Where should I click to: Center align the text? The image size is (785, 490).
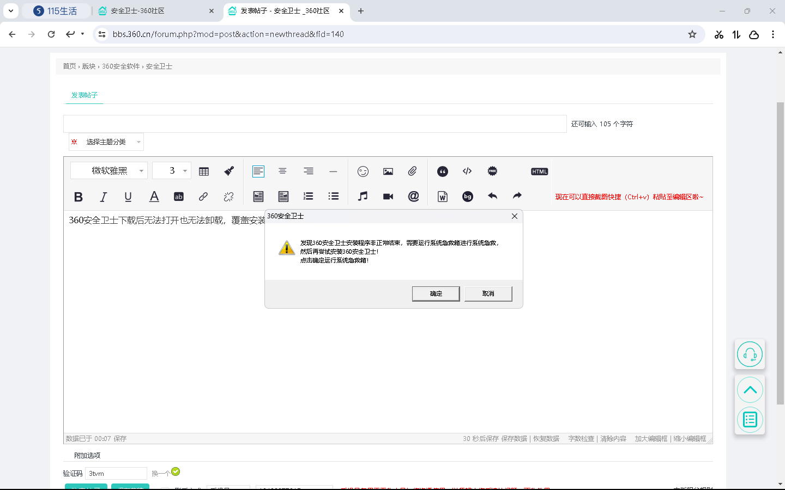[x=282, y=171]
